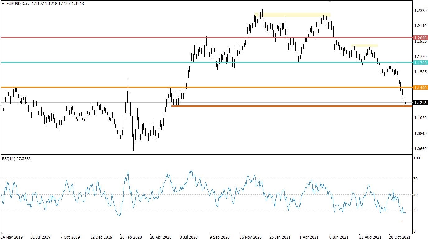Click the 1.2325 value on the price scale
This screenshot has height=241, width=430.
[x=420, y=11]
